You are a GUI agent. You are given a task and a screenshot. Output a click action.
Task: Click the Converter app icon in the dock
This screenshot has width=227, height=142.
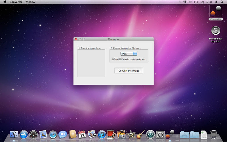(170, 134)
